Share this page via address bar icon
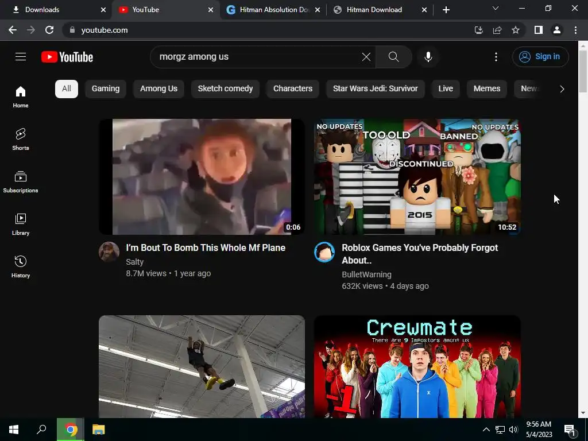 [x=497, y=30]
